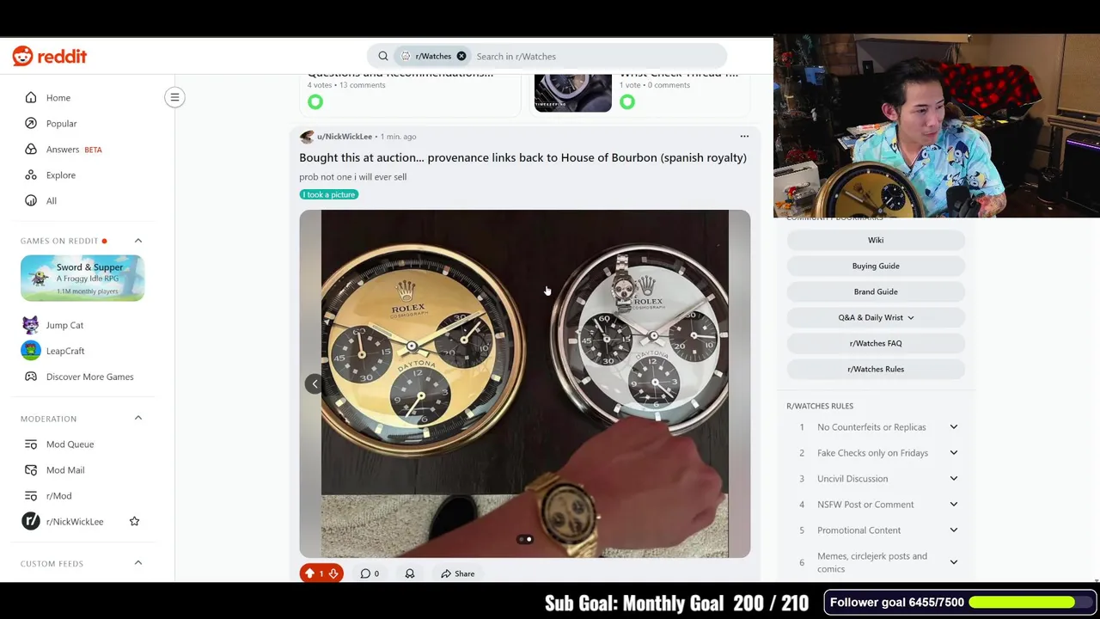Click the Explore icon in the sidebar

point(31,175)
